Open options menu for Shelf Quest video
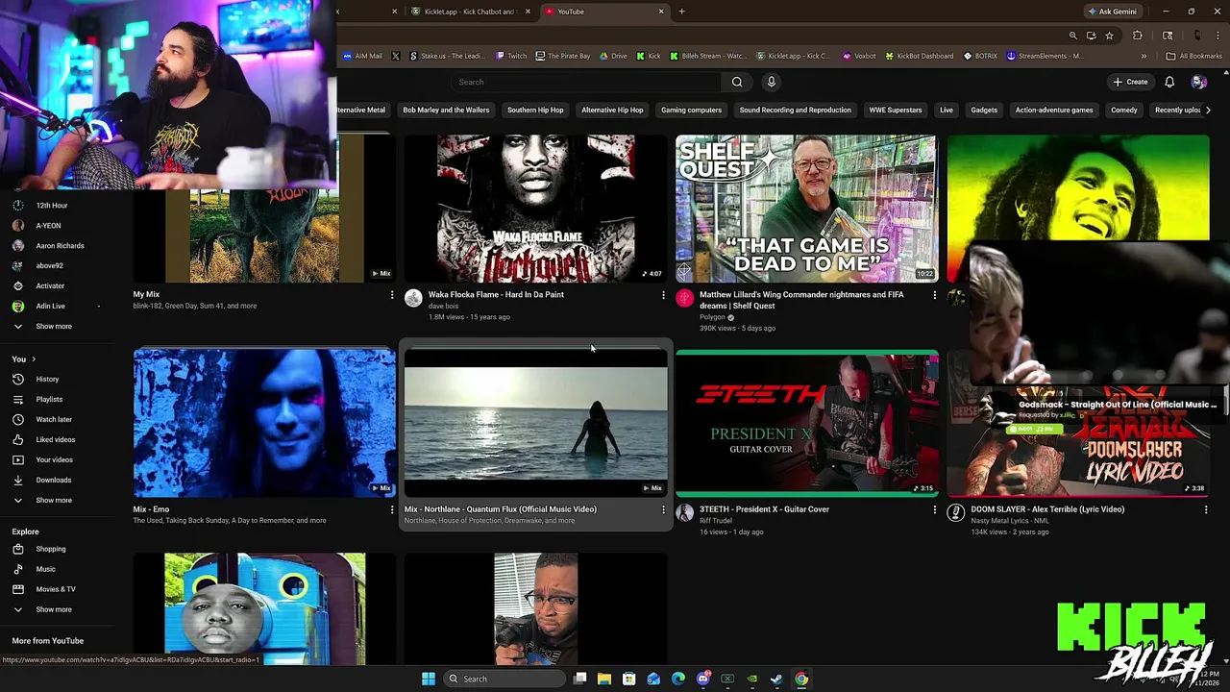The image size is (1230, 692). click(x=934, y=295)
